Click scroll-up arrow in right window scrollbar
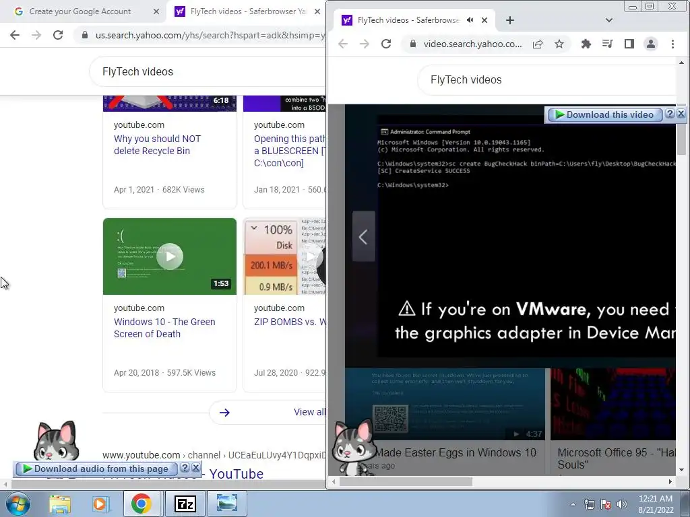This screenshot has width=690, height=517. pos(681,63)
